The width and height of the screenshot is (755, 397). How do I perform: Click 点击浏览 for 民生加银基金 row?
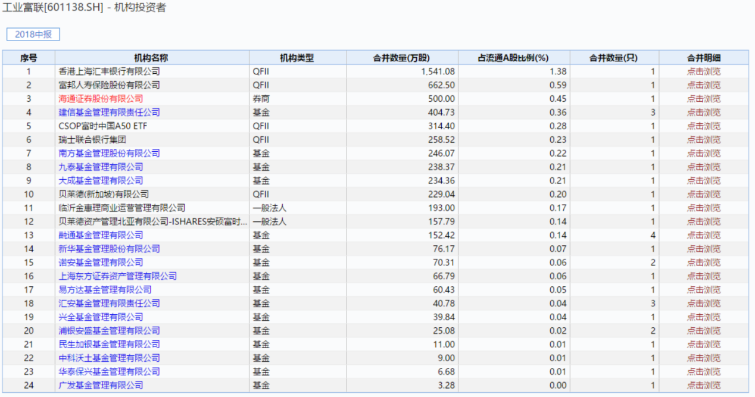(x=704, y=345)
